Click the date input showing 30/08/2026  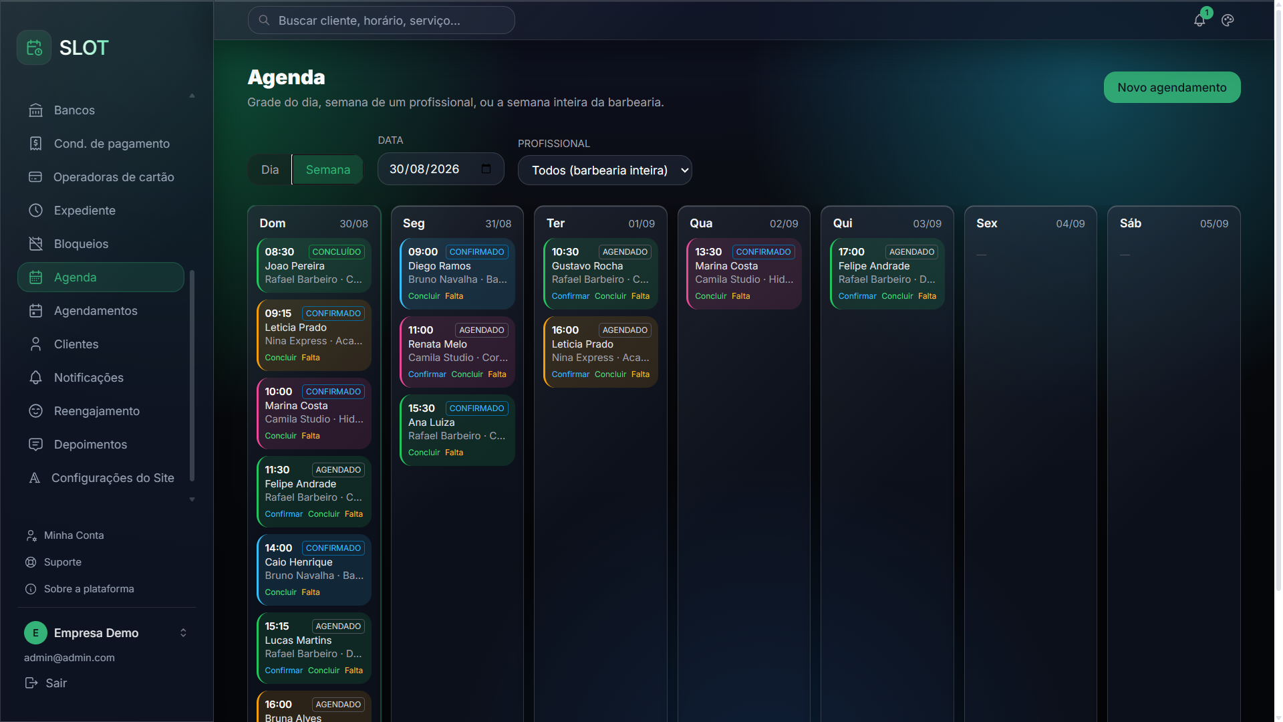(441, 169)
